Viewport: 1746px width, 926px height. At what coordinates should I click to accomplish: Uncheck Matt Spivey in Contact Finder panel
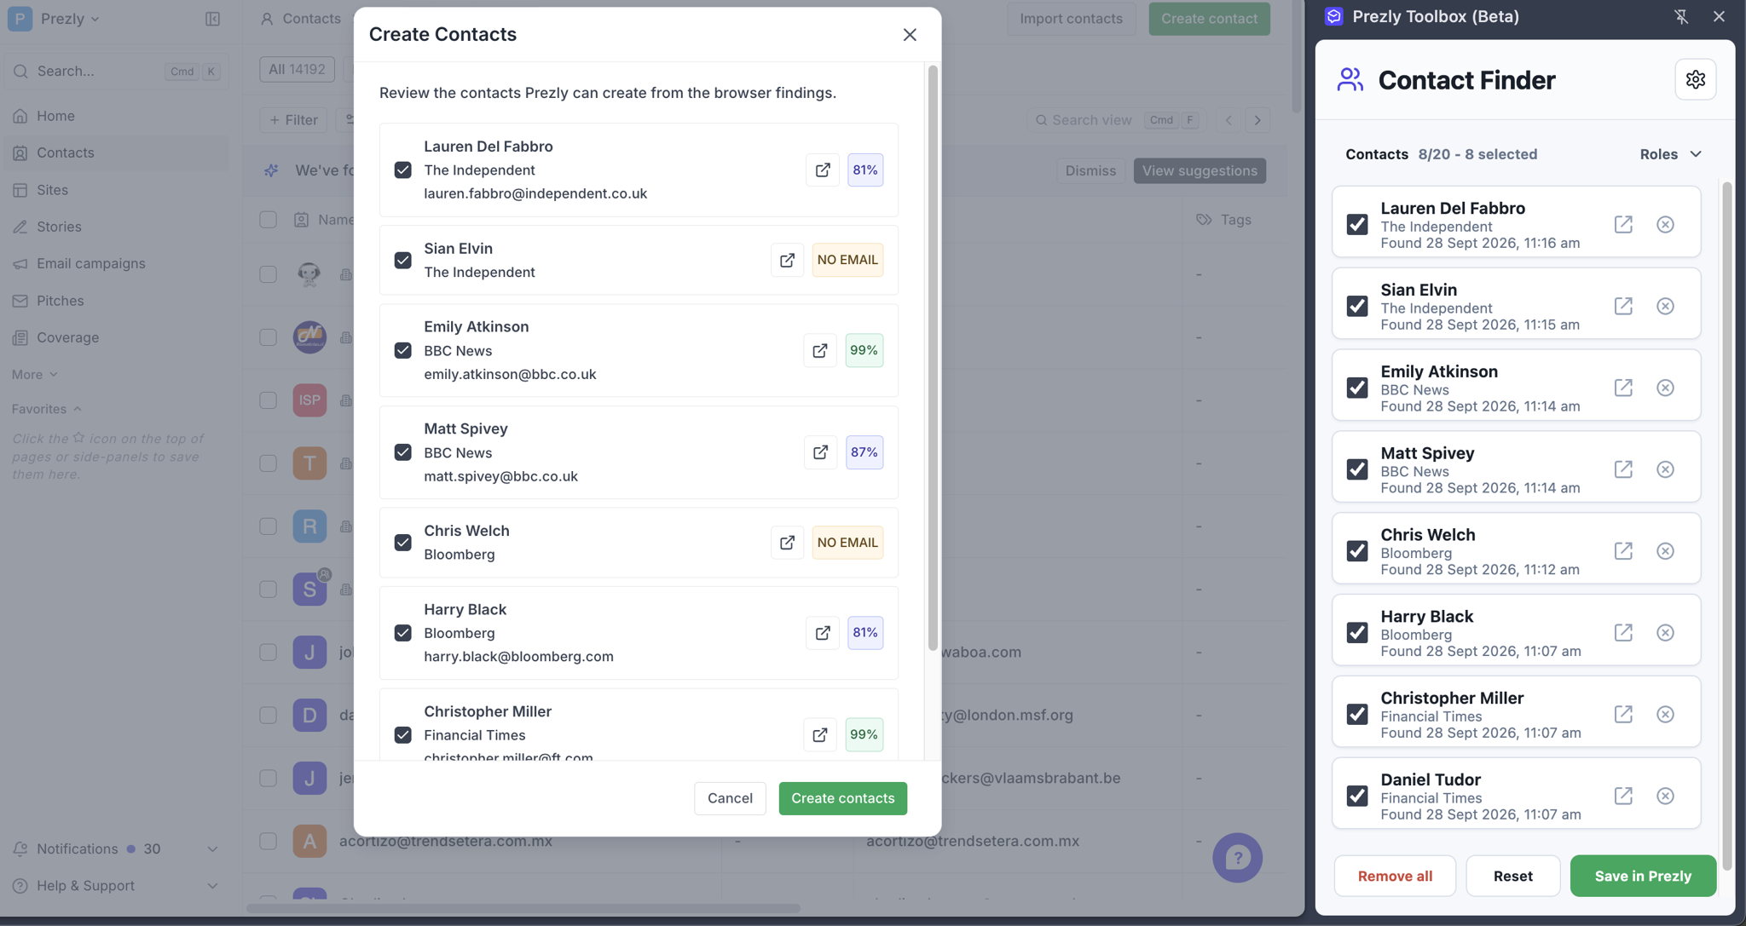1356,469
